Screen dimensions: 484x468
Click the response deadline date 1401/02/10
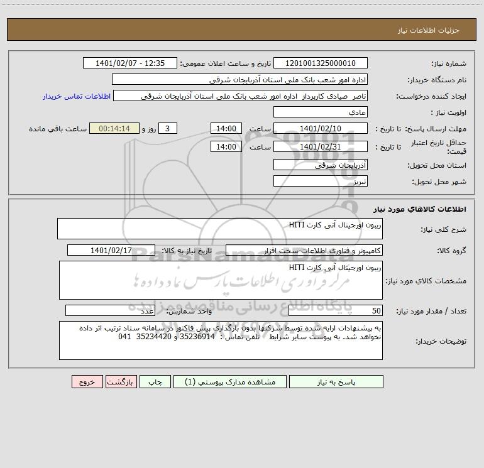pyautogui.click(x=321, y=128)
